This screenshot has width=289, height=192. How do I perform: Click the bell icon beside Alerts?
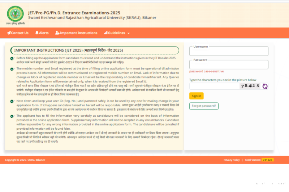point(37,33)
